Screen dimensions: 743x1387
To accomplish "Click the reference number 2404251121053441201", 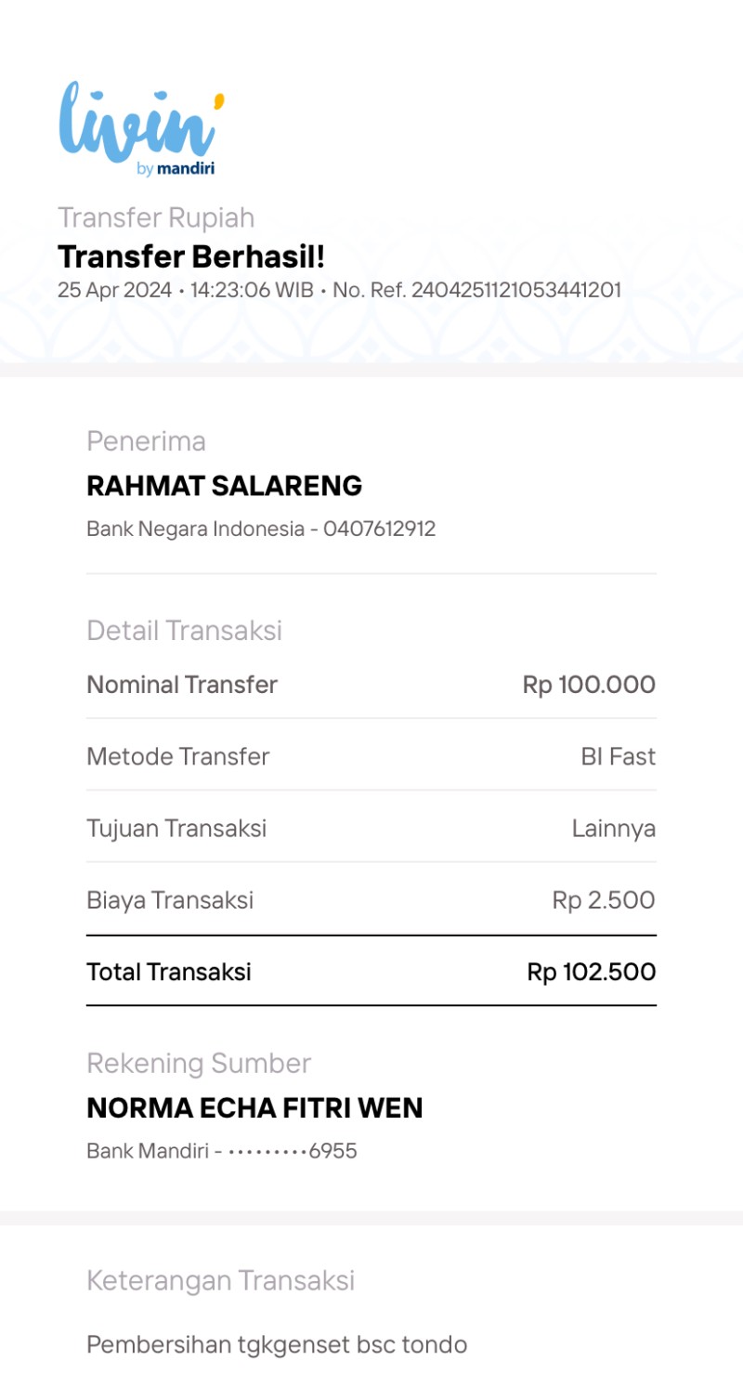I will [x=516, y=290].
